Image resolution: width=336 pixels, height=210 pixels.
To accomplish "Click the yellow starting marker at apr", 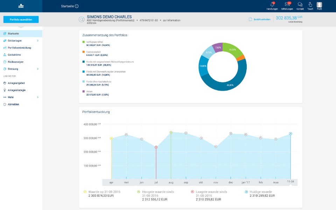I will [x=111, y=138].
